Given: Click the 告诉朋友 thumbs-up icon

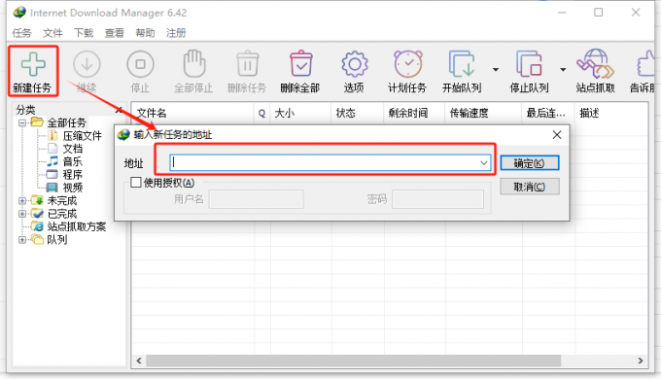Looking at the screenshot, I should point(646,64).
